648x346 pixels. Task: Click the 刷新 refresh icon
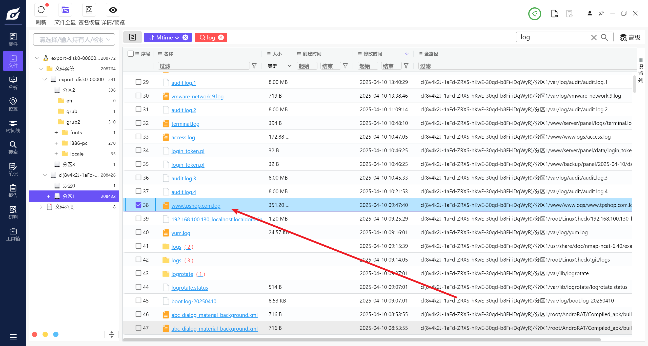pos(41,10)
